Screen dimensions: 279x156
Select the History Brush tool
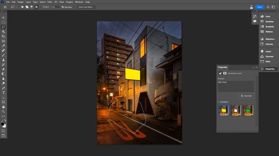tap(3, 65)
